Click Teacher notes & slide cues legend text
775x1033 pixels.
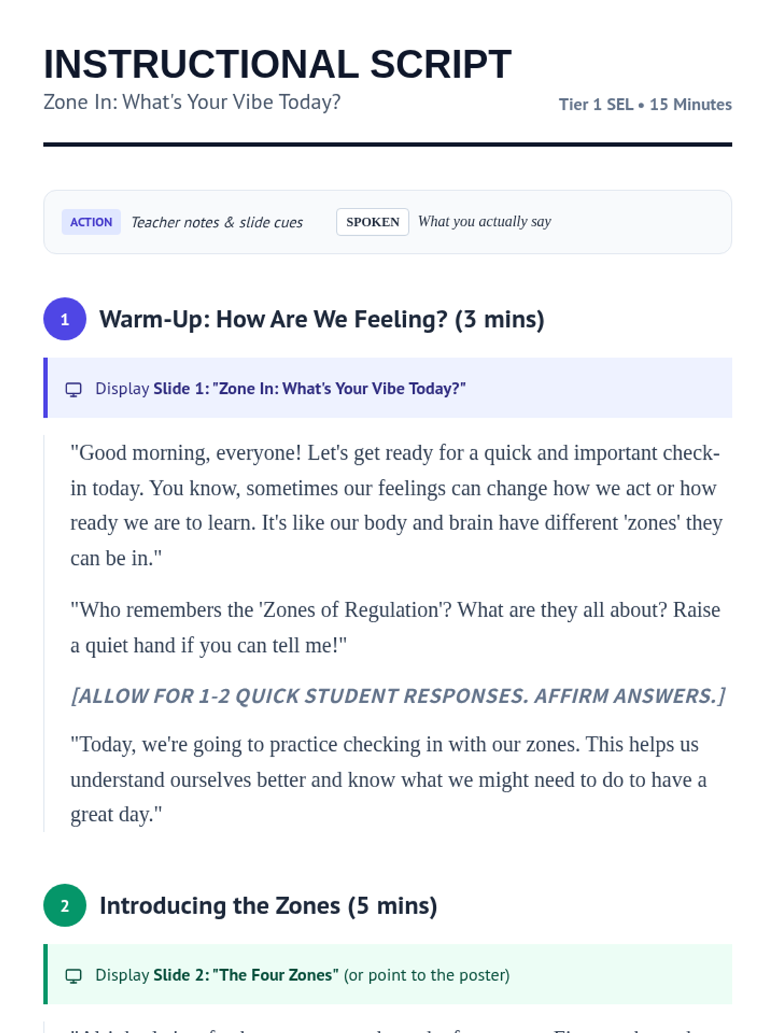point(217,223)
